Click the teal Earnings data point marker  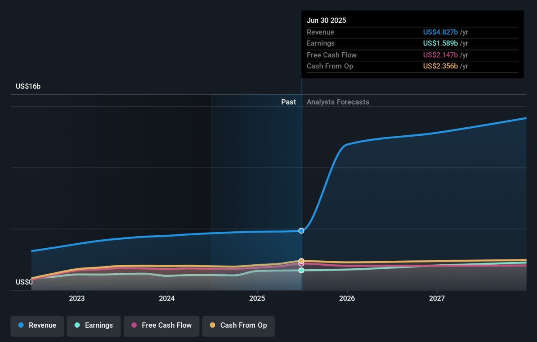tap(301, 270)
